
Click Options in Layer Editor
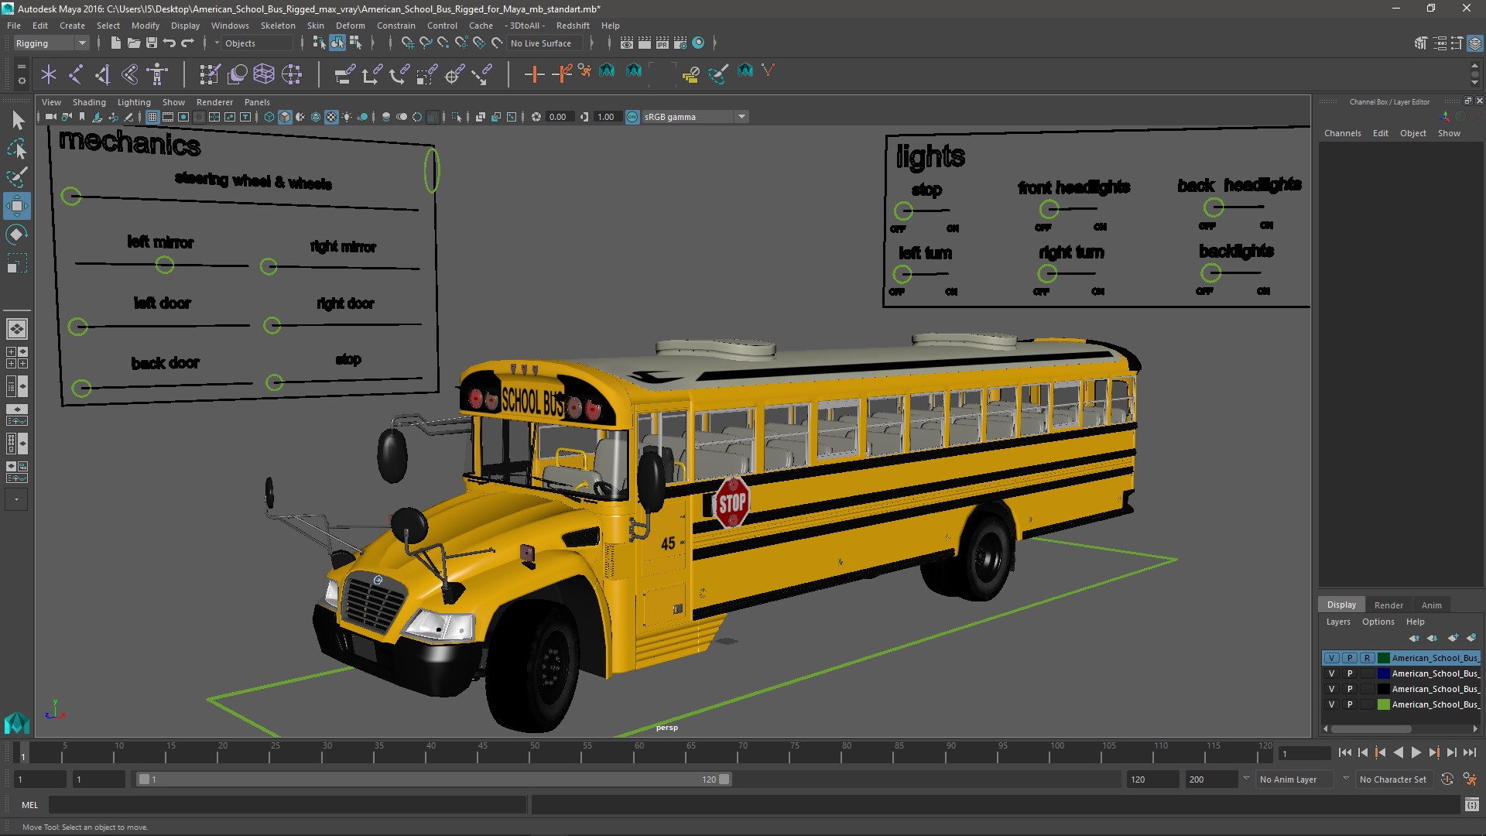pos(1378,622)
